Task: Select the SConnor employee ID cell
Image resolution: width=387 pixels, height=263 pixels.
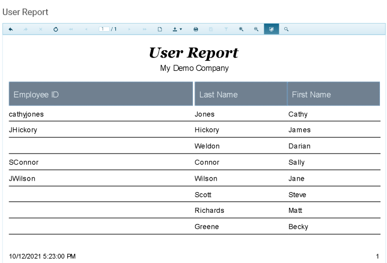Action: 24,163
